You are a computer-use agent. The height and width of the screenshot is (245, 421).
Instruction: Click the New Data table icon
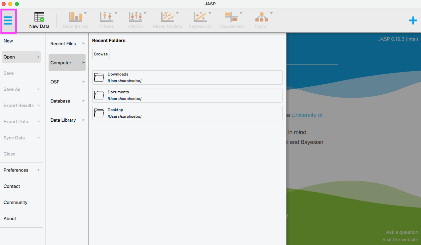tap(39, 17)
